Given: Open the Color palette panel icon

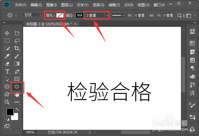Looking at the screenshot, I should 192,76.
